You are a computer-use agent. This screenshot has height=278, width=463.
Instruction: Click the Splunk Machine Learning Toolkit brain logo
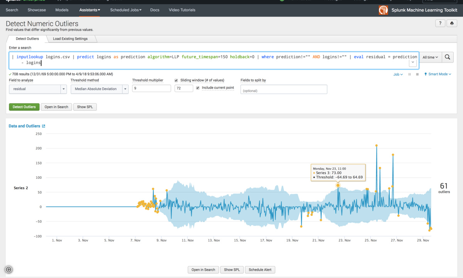(383, 10)
